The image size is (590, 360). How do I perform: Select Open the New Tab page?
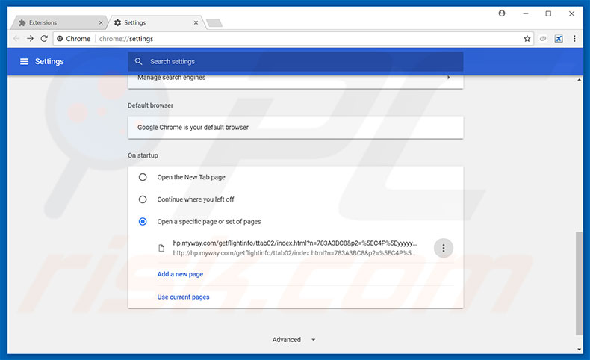click(143, 177)
